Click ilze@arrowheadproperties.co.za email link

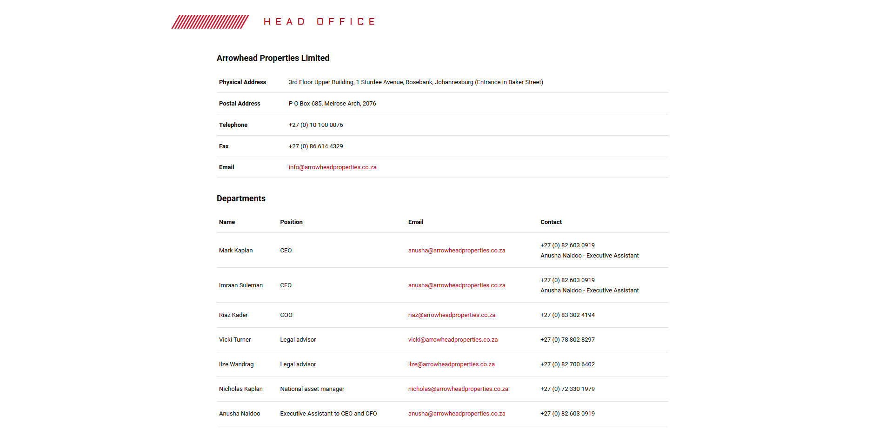point(451,364)
